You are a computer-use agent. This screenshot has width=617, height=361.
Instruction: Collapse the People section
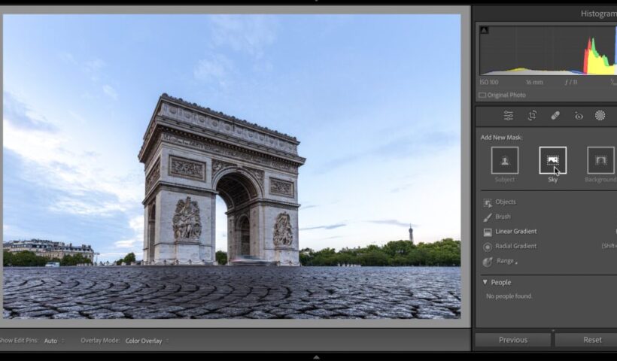[x=485, y=282]
